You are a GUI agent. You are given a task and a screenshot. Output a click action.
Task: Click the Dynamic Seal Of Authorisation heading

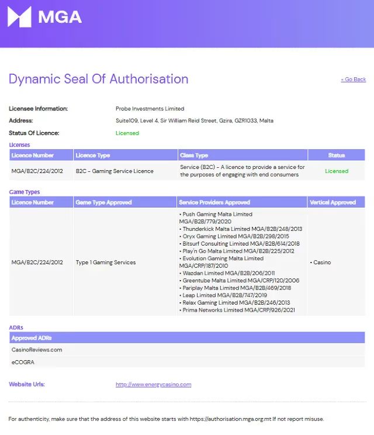point(98,79)
